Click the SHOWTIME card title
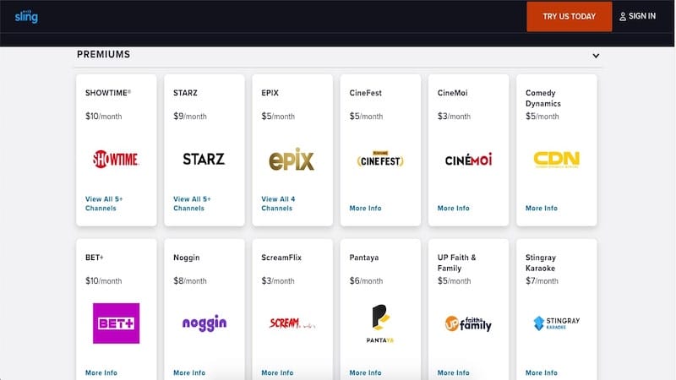Viewport: 676px width, 380px height. tap(108, 93)
